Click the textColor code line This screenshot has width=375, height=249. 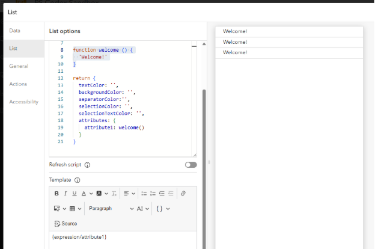(99, 85)
